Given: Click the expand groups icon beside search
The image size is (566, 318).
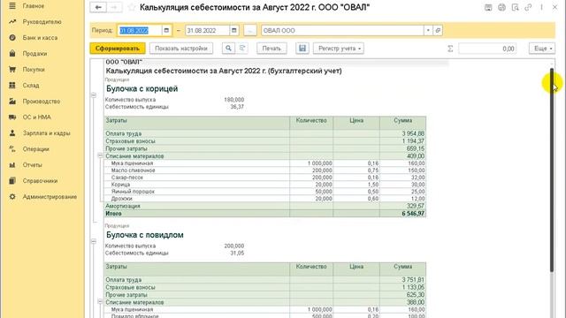Looking at the screenshot, I should coord(242,49).
